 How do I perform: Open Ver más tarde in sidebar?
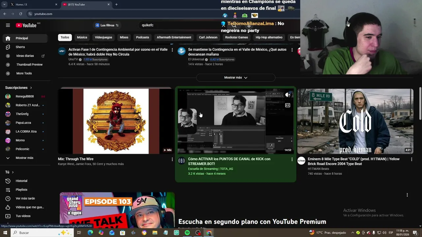pyautogui.click(x=25, y=198)
